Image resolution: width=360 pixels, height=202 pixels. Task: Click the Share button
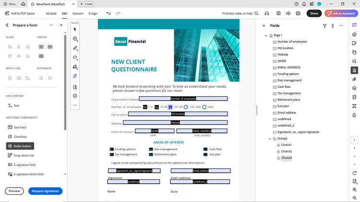314,13
